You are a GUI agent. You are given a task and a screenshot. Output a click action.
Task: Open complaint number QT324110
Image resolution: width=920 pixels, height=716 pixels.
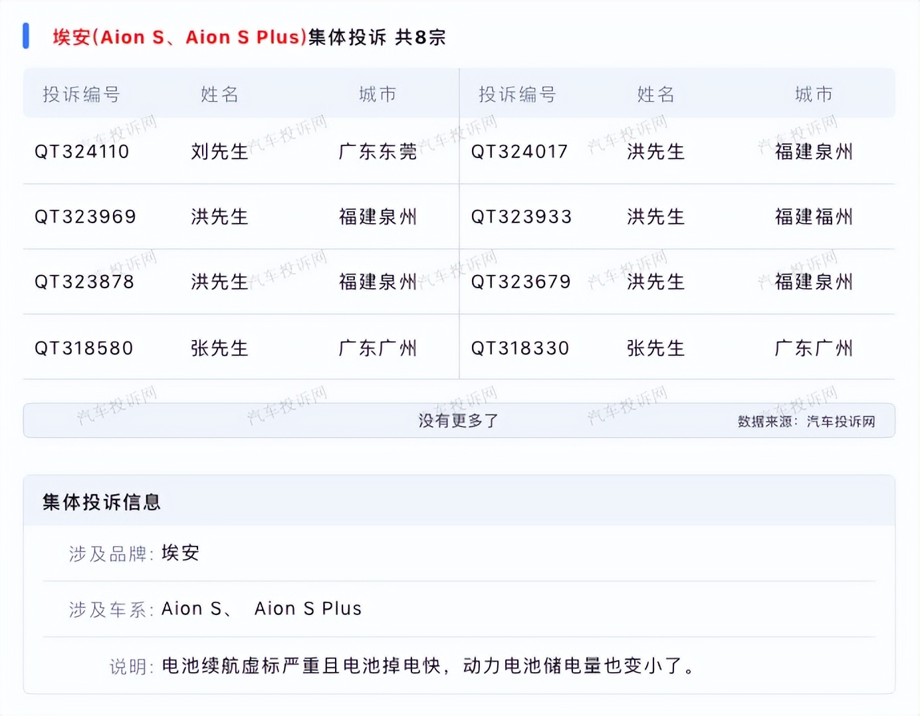click(82, 152)
